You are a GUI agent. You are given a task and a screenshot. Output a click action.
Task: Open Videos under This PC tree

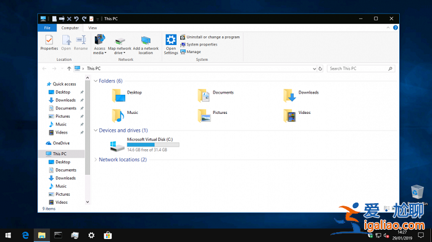click(62, 202)
